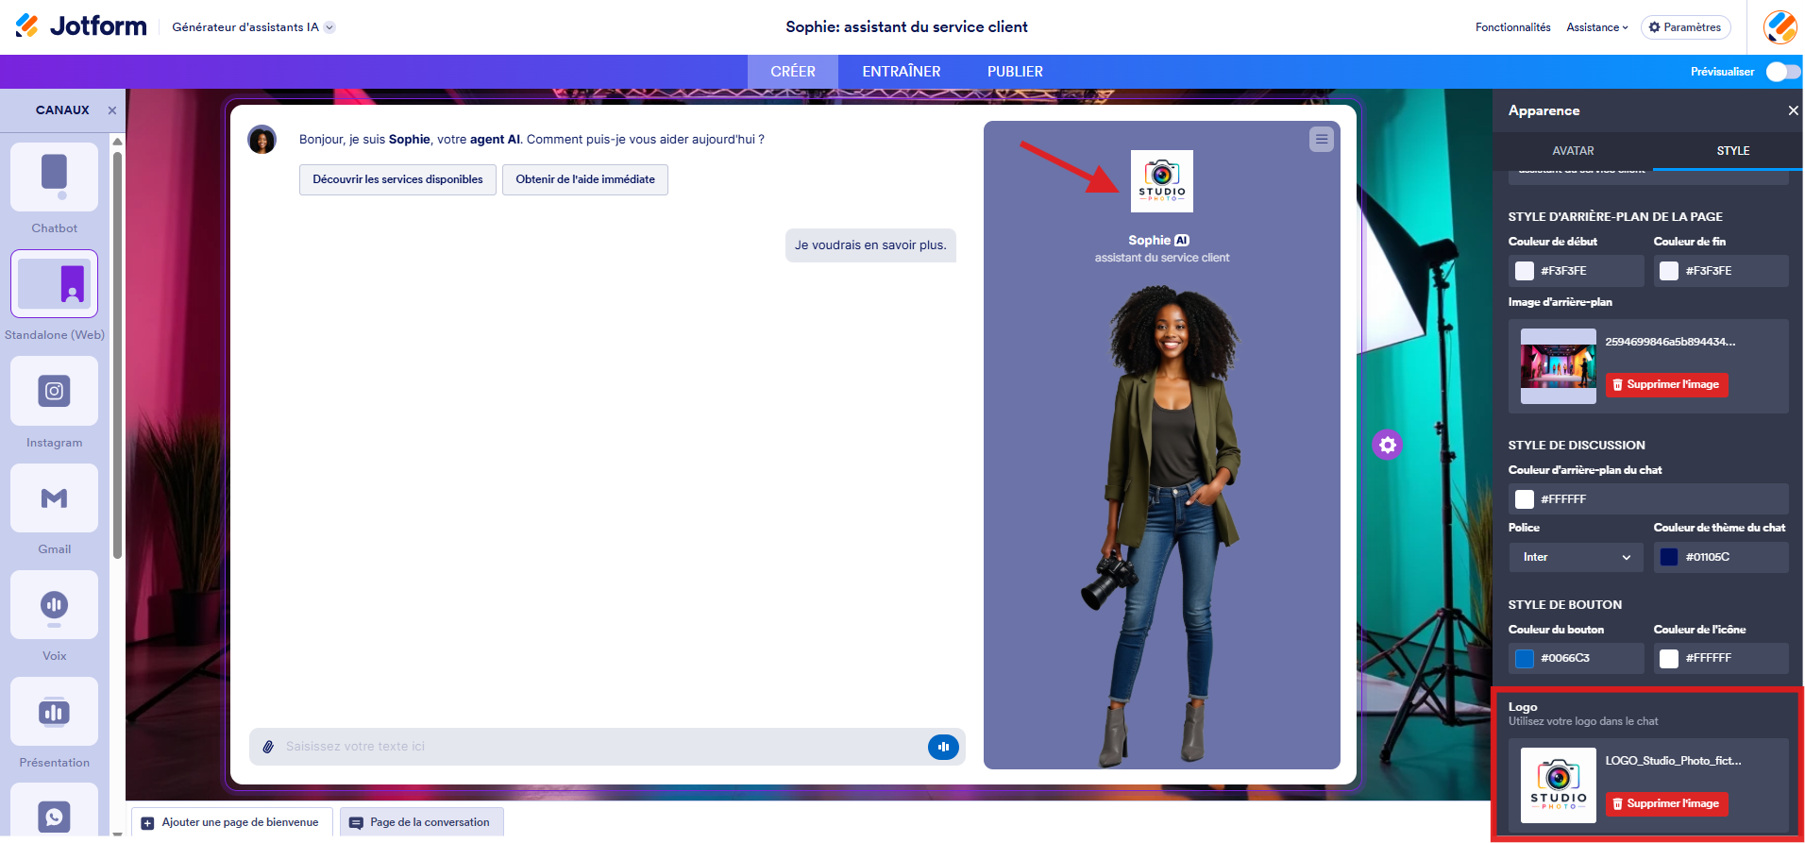This screenshot has height=843, width=1805.
Task: Select the Standalone (Web) channel icon
Action: (54, 283)
